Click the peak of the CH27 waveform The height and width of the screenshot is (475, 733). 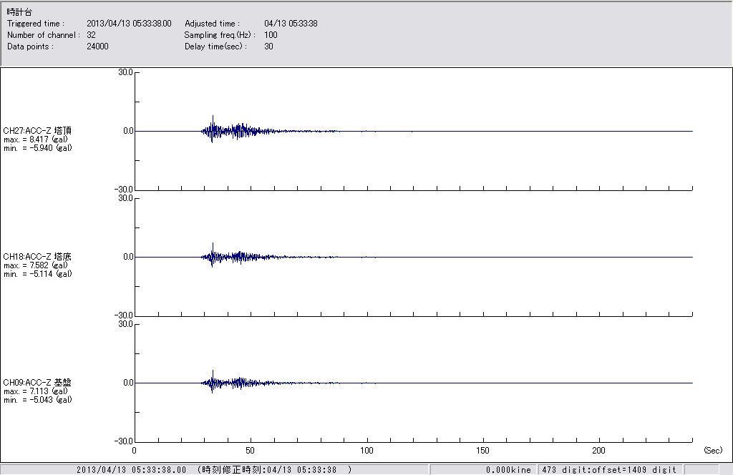click(213, 117)
